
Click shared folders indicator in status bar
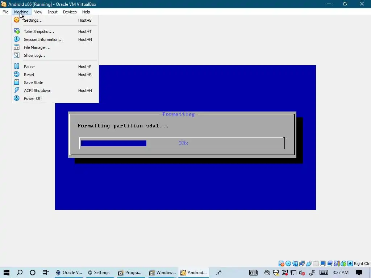(x=316, y=264)
